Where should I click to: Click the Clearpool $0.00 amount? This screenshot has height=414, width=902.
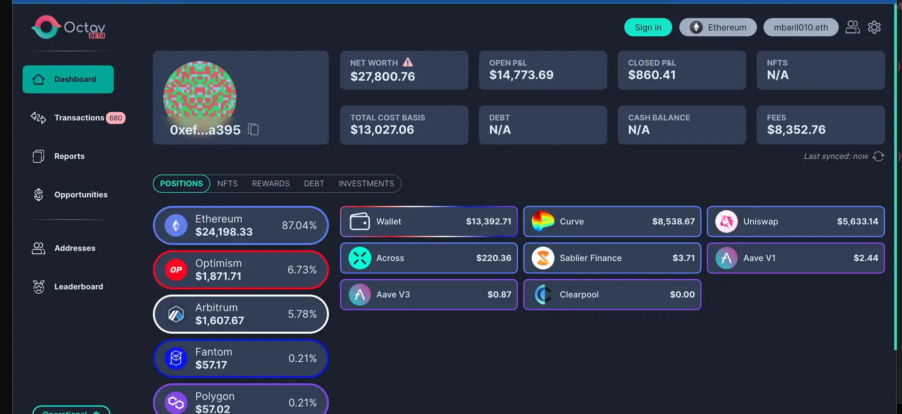point(682,295)
